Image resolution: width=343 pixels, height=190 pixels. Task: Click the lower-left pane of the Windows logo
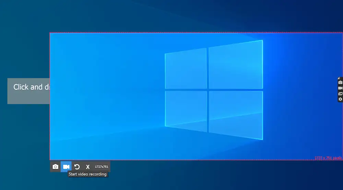pos(186,111)
